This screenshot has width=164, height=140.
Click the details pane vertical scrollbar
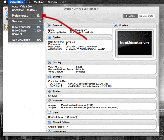pyautogui.click(x=158, y=75)
